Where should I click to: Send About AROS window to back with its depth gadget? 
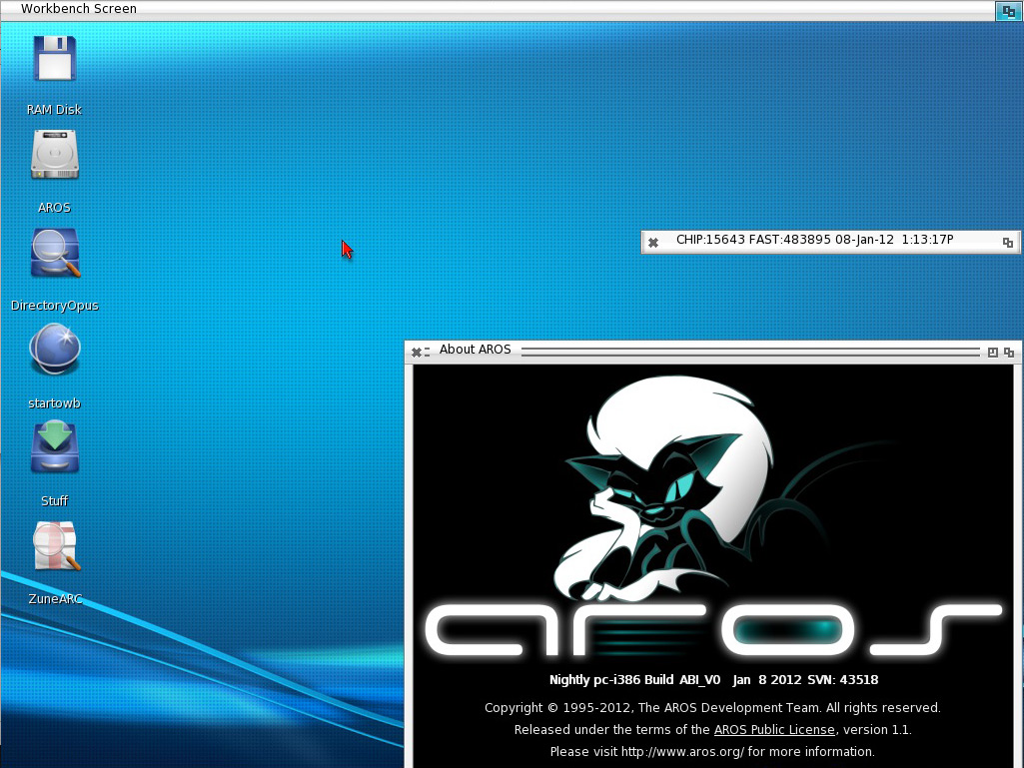point(1009,352)
